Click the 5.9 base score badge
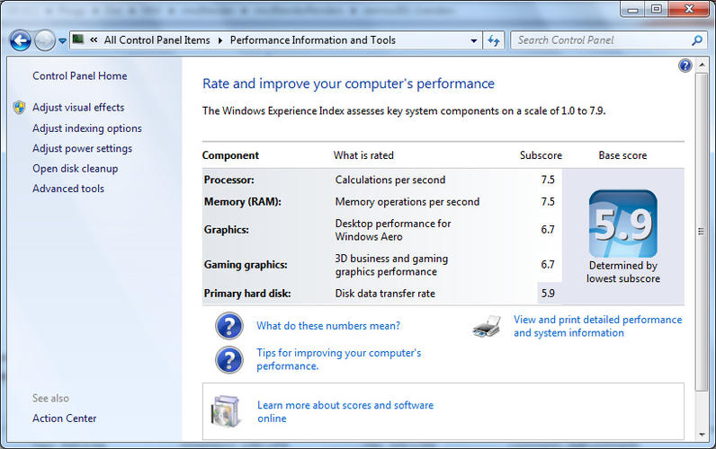 click(622, 224)
